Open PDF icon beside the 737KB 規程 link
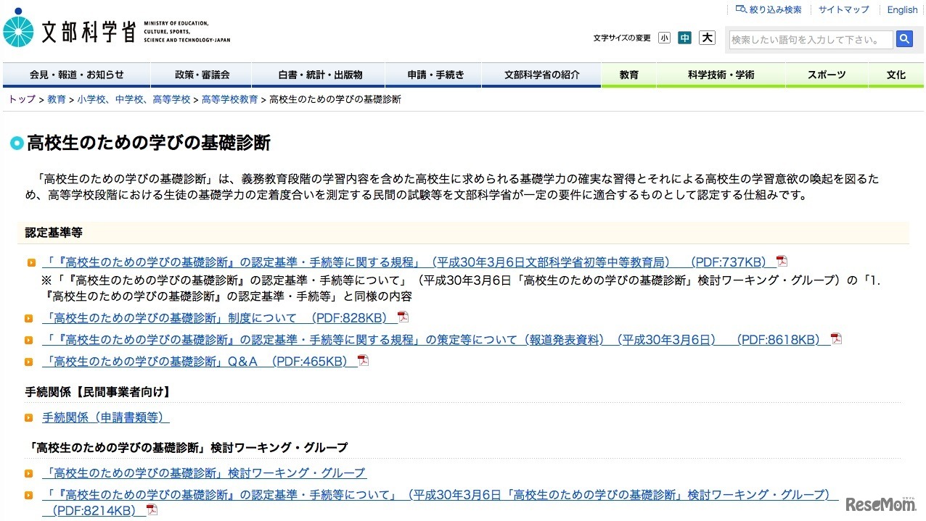926x521 pixels. (x=782, y=261)
